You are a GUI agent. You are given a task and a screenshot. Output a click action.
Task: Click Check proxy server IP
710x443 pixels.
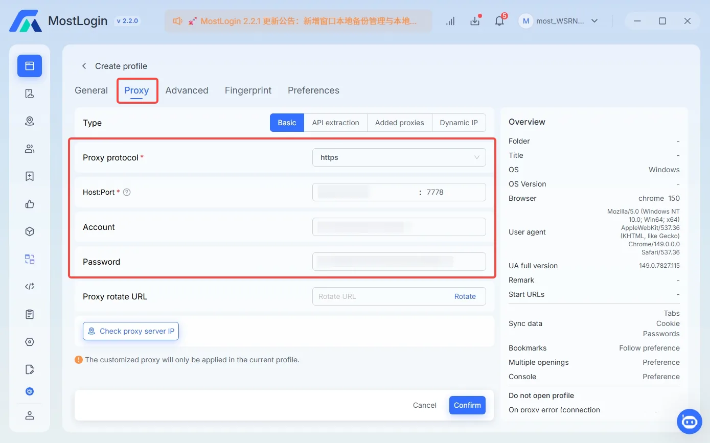pos(131,331)
